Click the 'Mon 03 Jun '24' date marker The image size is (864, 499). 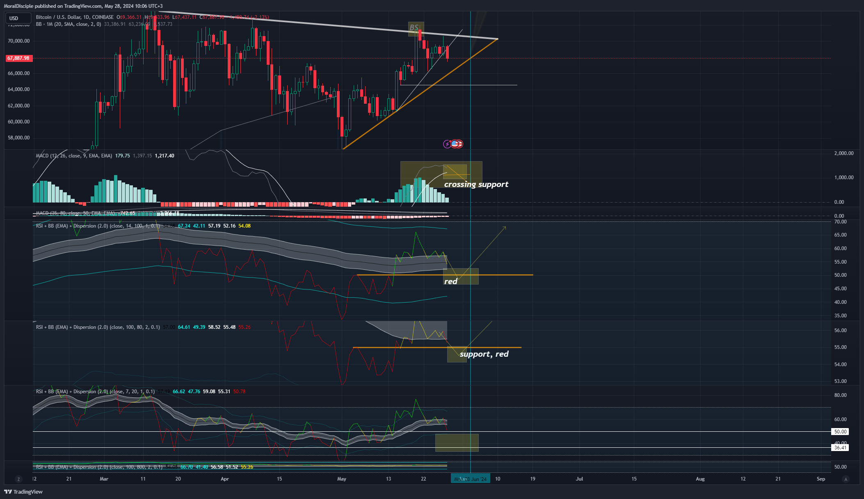pos(471,479)
